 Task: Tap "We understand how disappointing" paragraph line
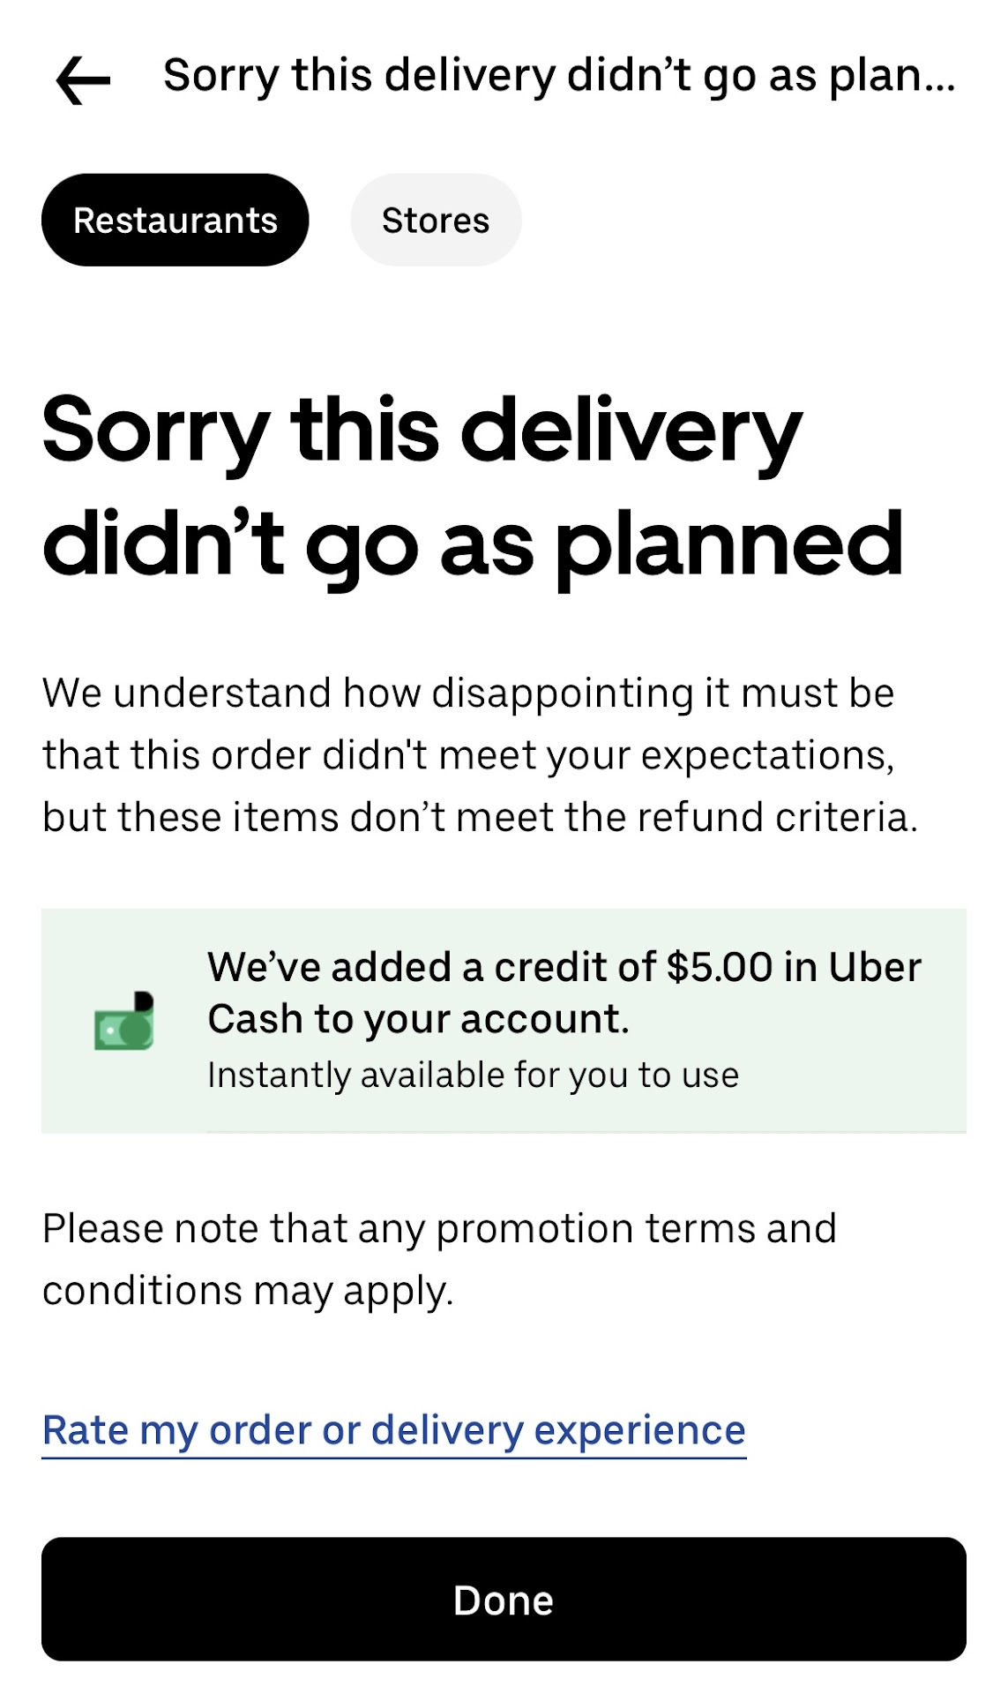coord(467,693)
